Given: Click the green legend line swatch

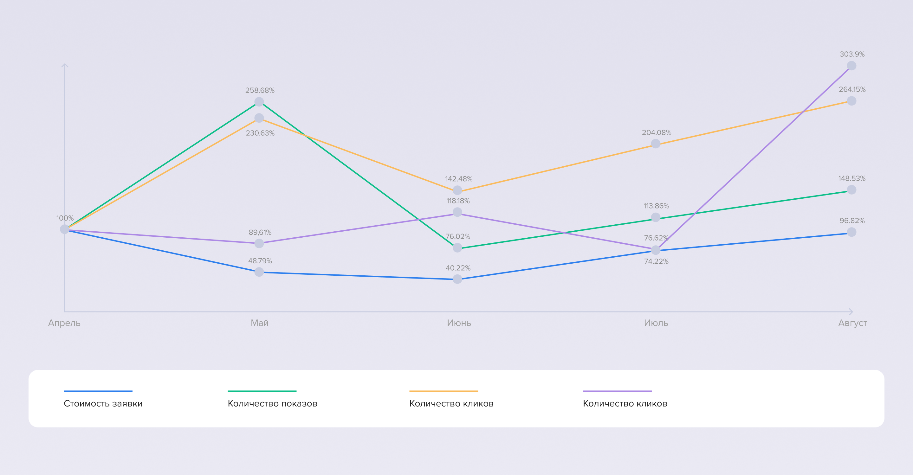Looking at the screenshot, I should tap(262, 391).
